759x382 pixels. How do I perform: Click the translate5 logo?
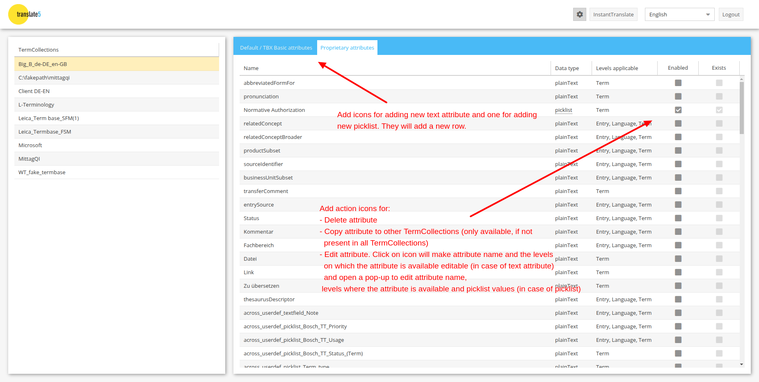pos(25,14)
